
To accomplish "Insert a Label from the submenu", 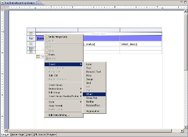I will [x=94, y=64].
